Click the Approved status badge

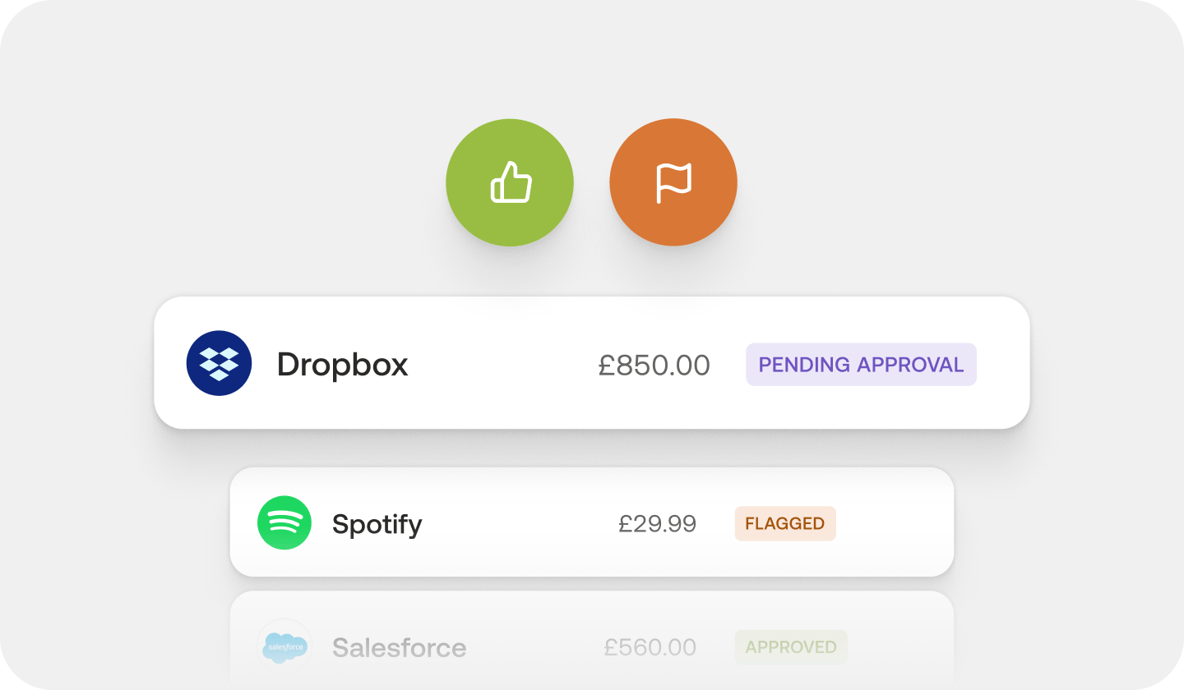pyautogui.click(x=790, y=647)
